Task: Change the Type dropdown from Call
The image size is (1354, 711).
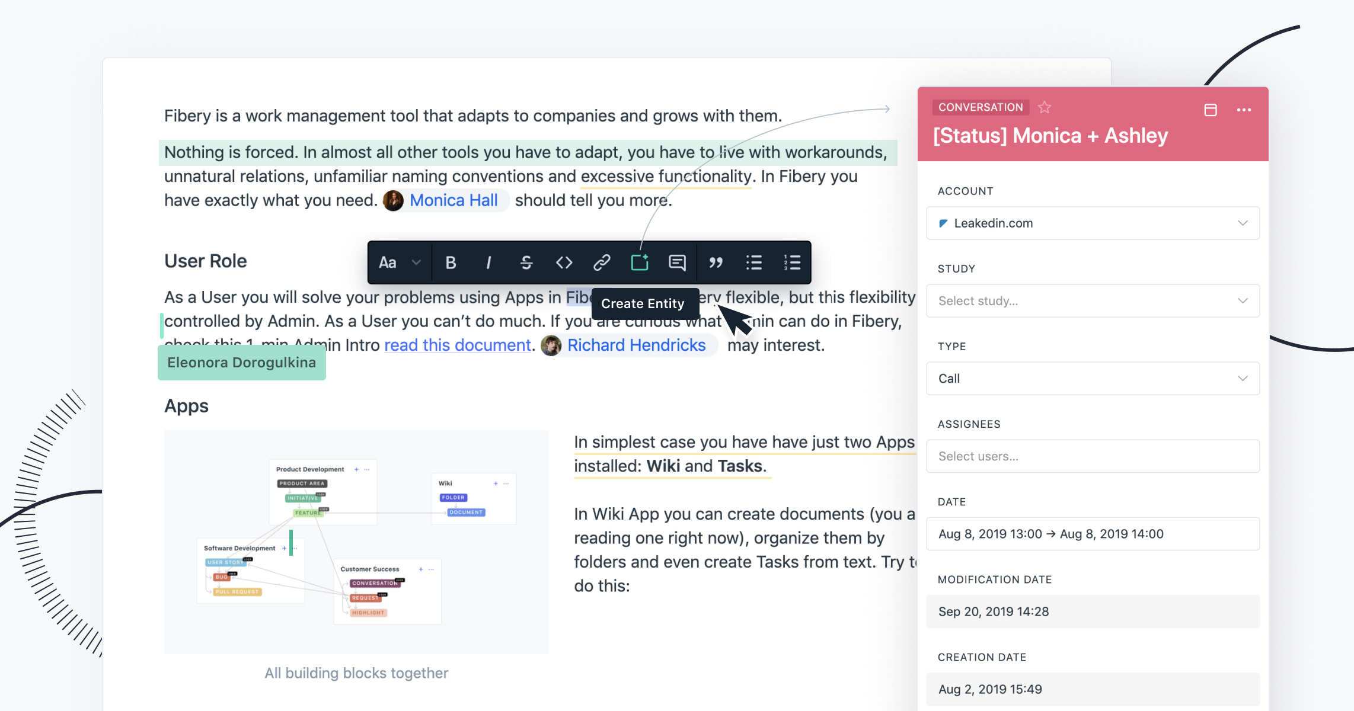Action: (x=1093, y=379)
